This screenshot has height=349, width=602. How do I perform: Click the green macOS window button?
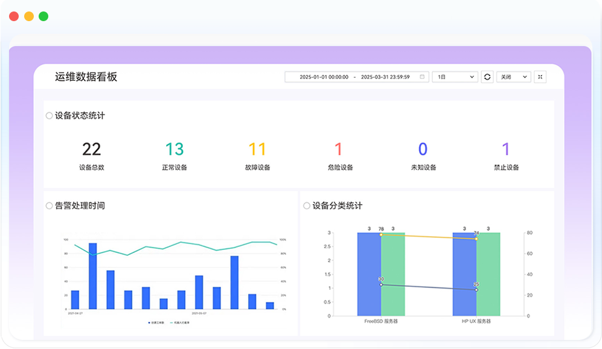(43, 16)
